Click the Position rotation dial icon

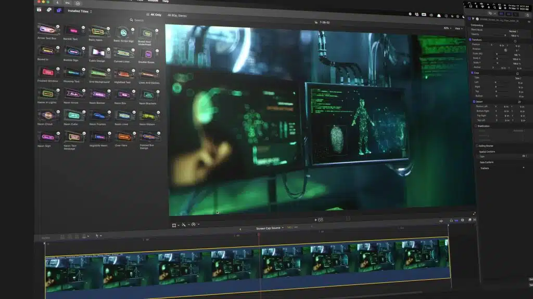click(505, 50)
